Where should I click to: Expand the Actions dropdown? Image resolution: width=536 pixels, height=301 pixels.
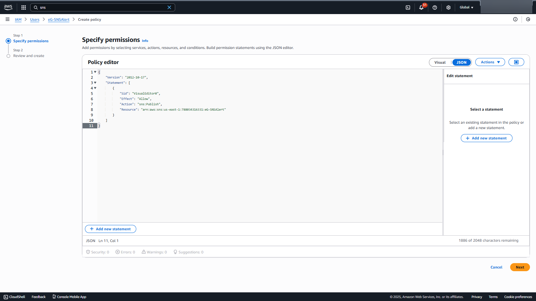[x=490, y=62]
